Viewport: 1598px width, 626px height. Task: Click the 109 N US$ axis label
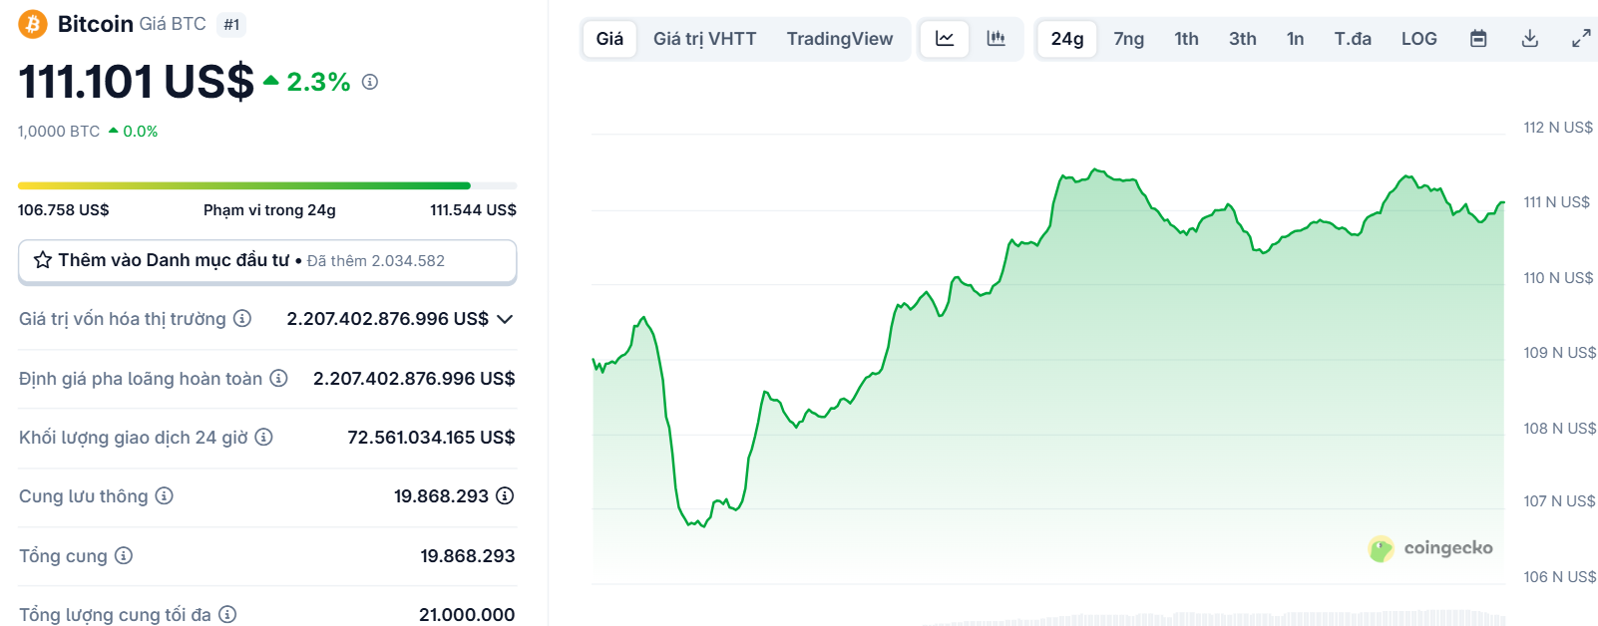[1559, 353]
